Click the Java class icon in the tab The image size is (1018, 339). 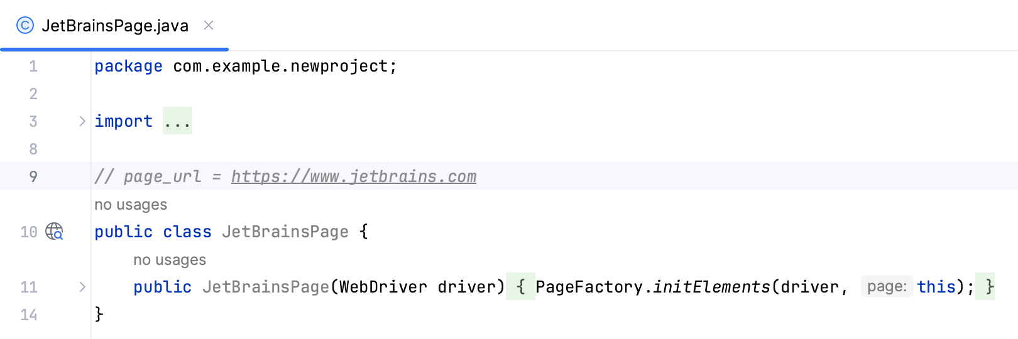[25, 26]
